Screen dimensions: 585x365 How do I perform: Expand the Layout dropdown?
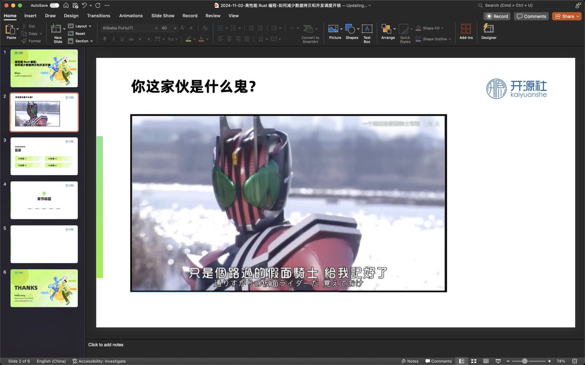pos(79,26)
